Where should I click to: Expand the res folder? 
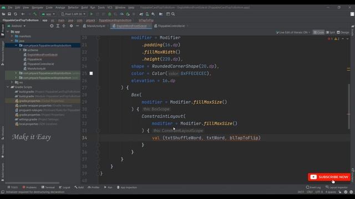[x=12, y=82]
